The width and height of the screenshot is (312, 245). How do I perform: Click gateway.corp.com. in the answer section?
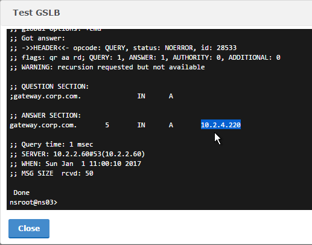tap(43, 125)
